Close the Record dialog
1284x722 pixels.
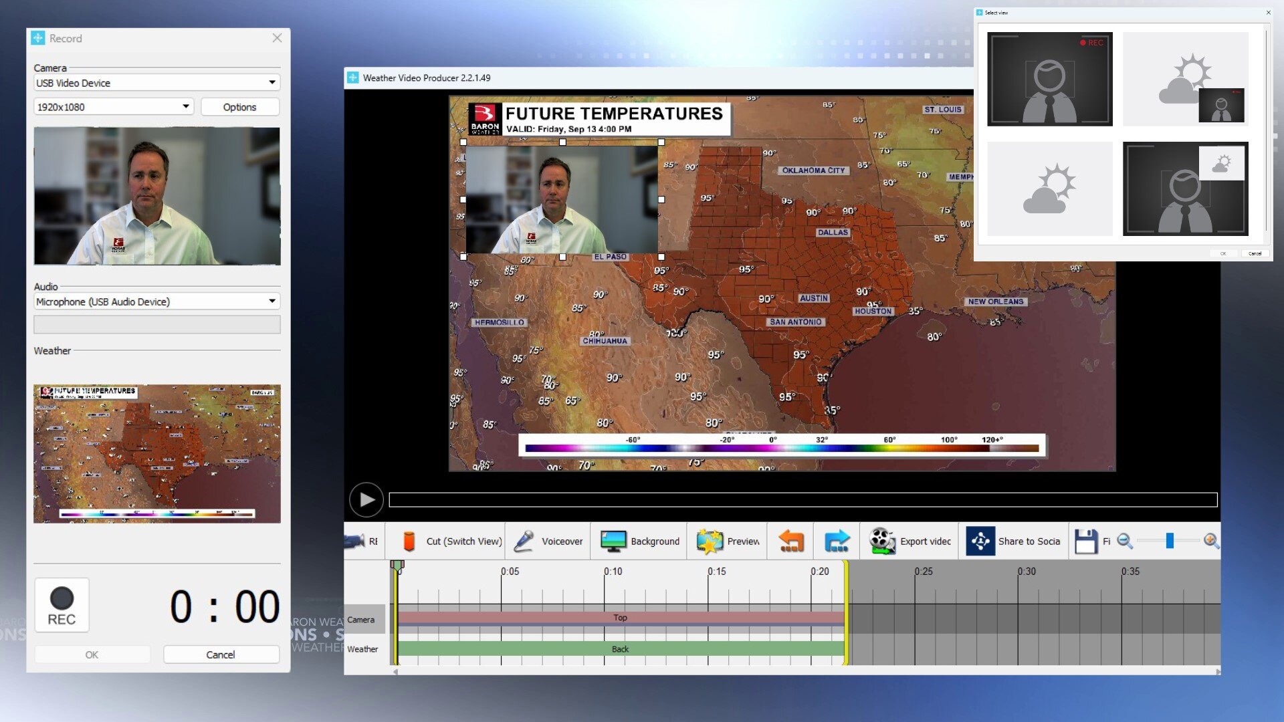click(x=277, y=38)
